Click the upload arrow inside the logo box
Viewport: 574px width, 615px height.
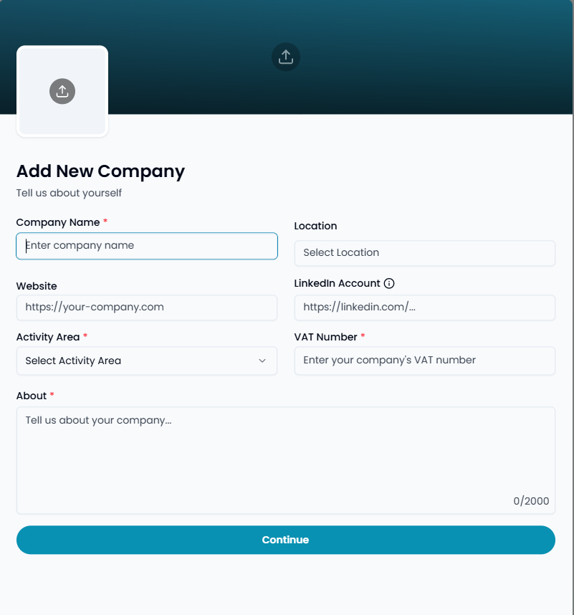pyautogui.click(x=62, y=91)
